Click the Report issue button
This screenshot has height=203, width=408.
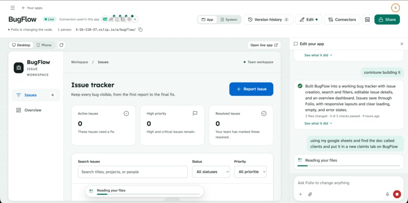251,89
